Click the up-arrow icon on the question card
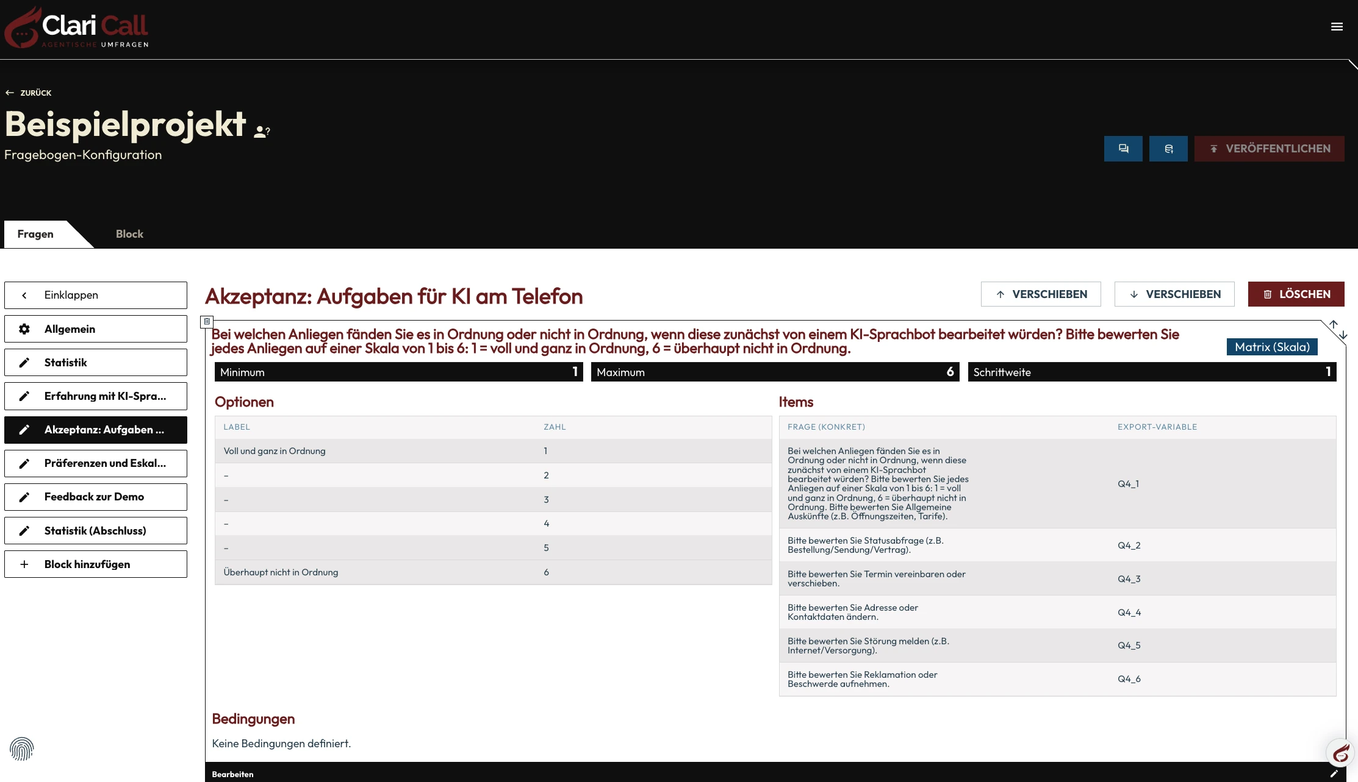The height and width of the screenshot is (782, 1358). click(1333, 325)
